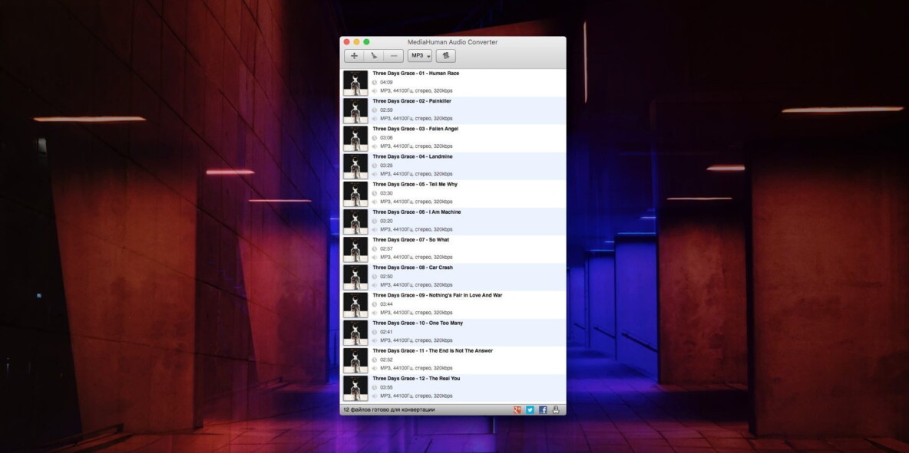909x453 pixels.
Task: Click album cover of 03 - Fallen Angel
Action: (355, 138)
